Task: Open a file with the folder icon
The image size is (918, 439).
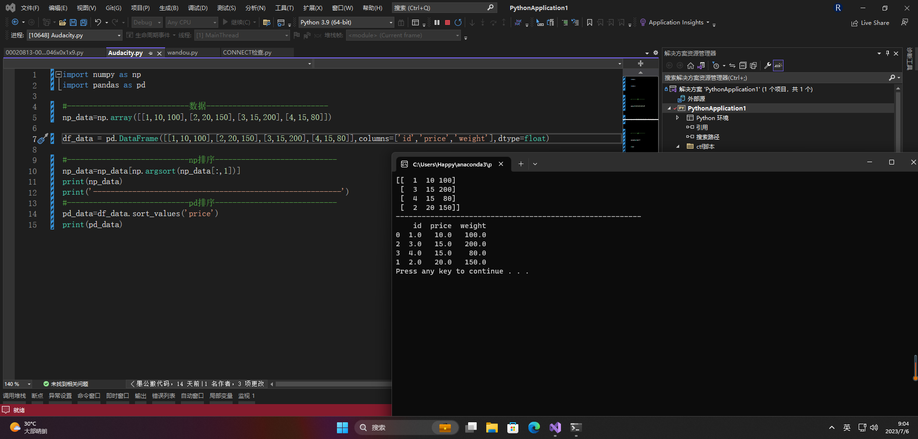Action: point(62,22)
